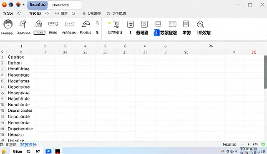
Task: Select the cell reading 'Cnotiox'
Action: 21,57
